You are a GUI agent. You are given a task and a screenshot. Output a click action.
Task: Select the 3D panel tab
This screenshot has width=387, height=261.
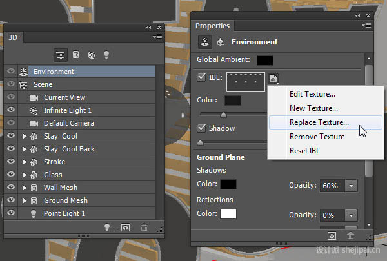point(13,37)
